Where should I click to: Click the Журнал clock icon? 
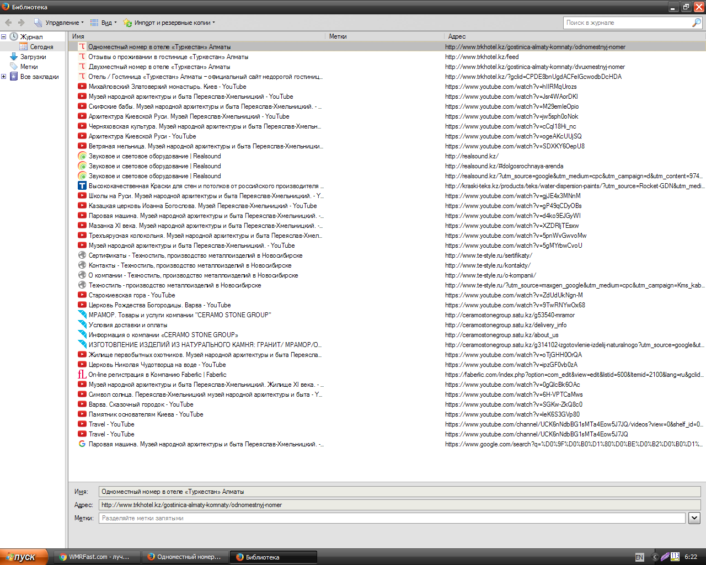[x=14, y=37]
